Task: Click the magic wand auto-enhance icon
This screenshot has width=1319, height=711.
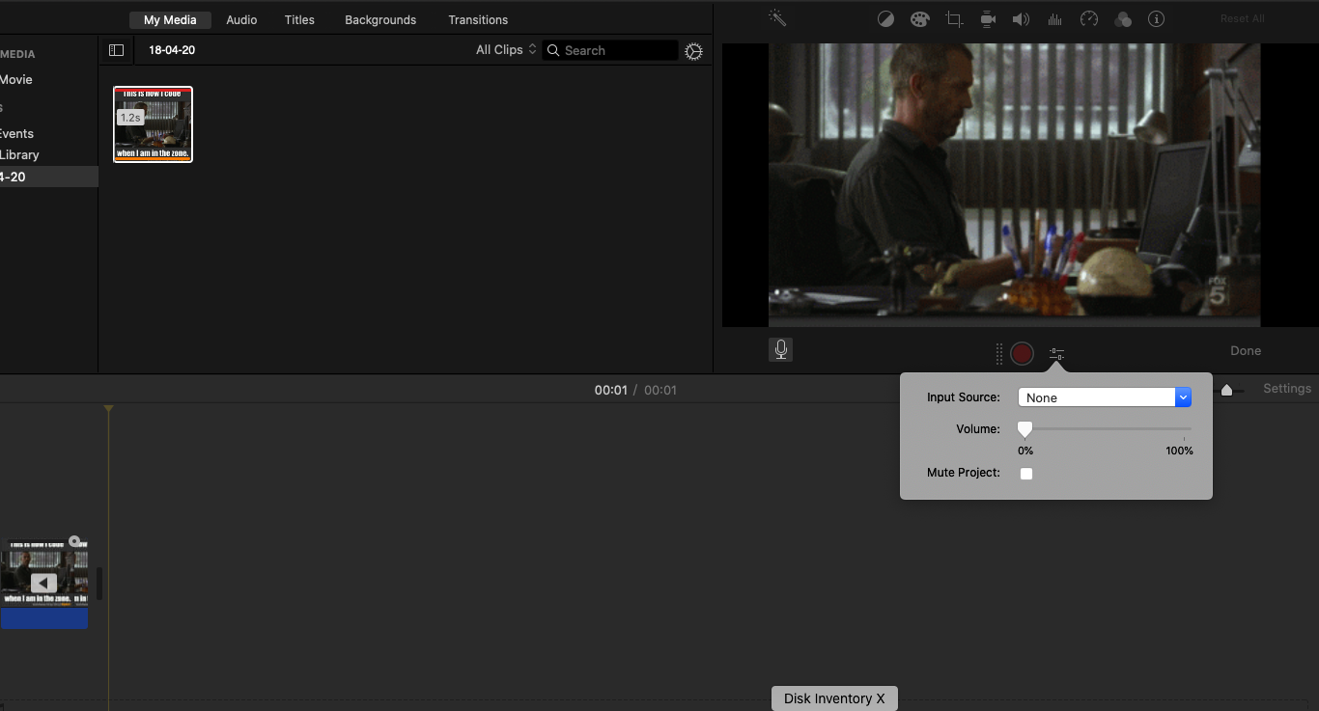Action: coord(777,18)
